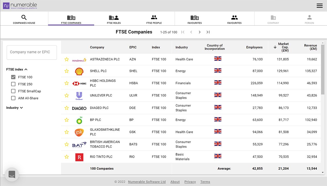Open the chat widget icon
Screen dimensions: 327x186
point(12,174)
